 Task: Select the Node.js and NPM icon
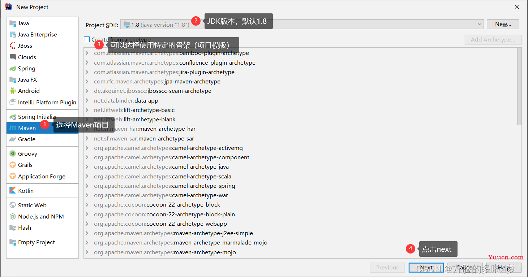coord(13,217)
